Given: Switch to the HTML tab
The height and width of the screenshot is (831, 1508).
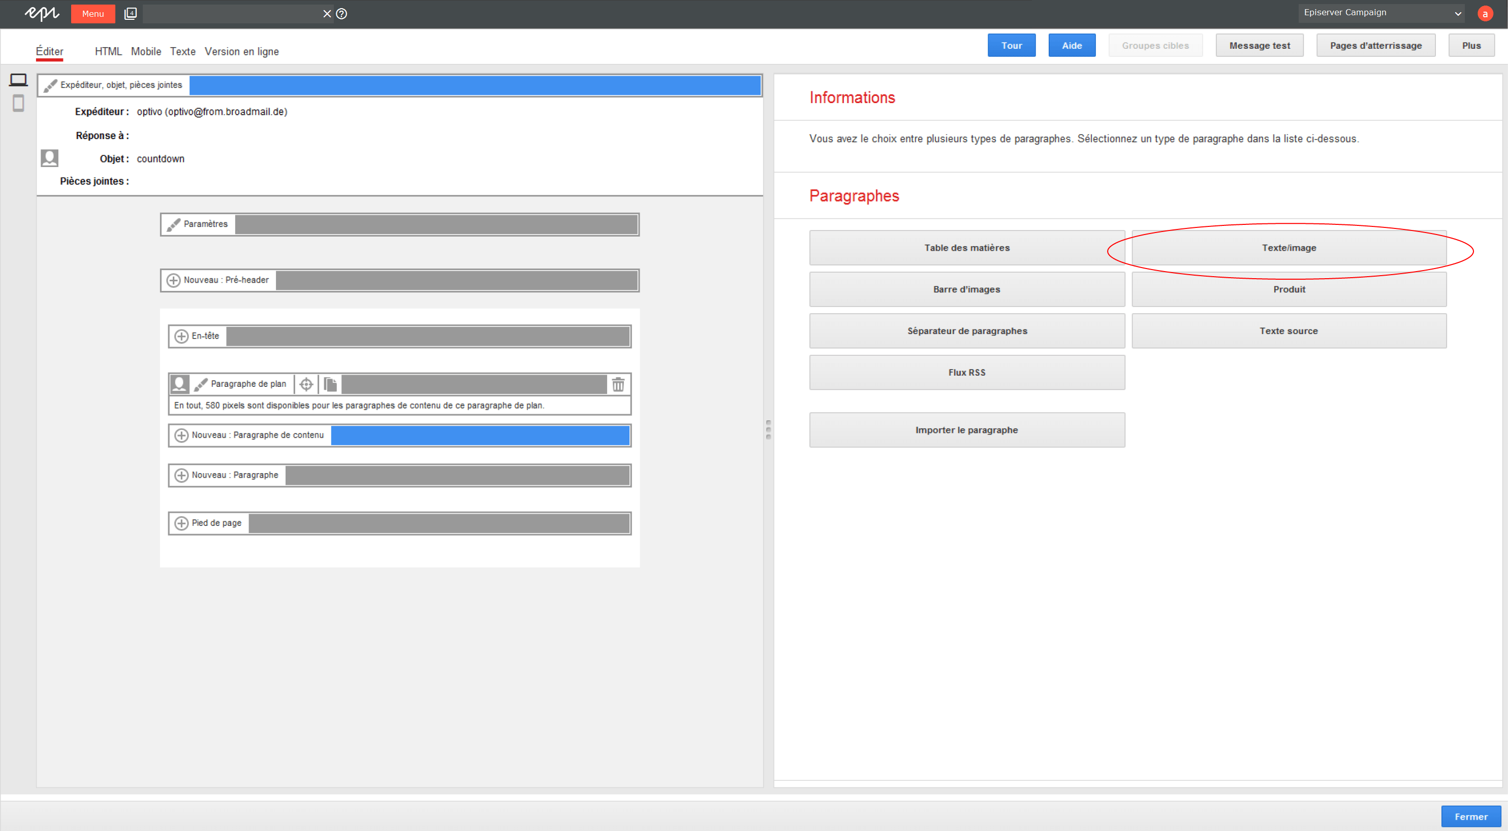Looking at the screenshot, I should (108, 51).
